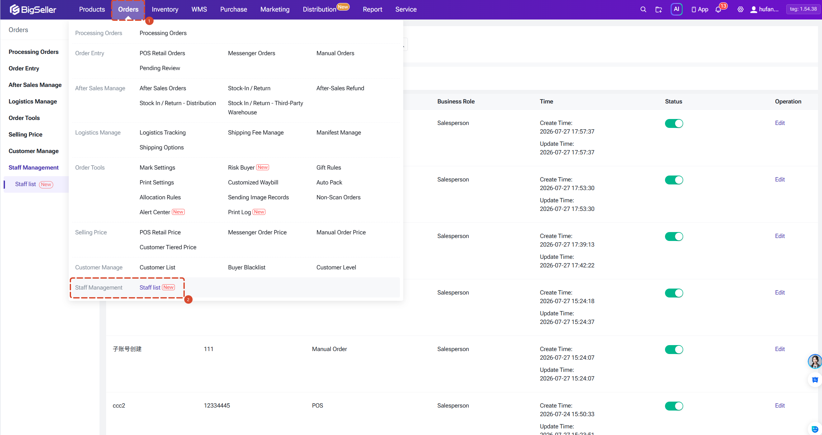Click the App phone icon

(x=700, y=10)
